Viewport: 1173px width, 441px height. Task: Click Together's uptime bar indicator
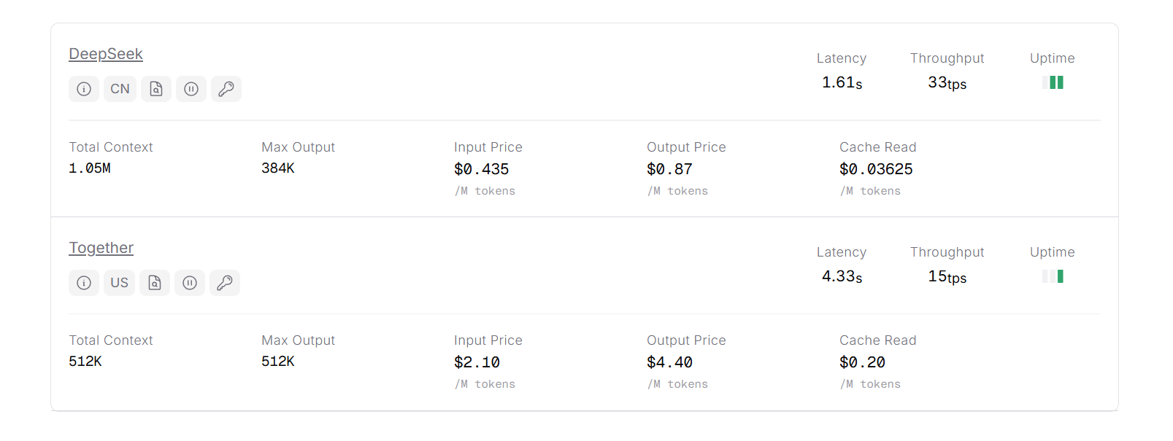coord(1053,276)
